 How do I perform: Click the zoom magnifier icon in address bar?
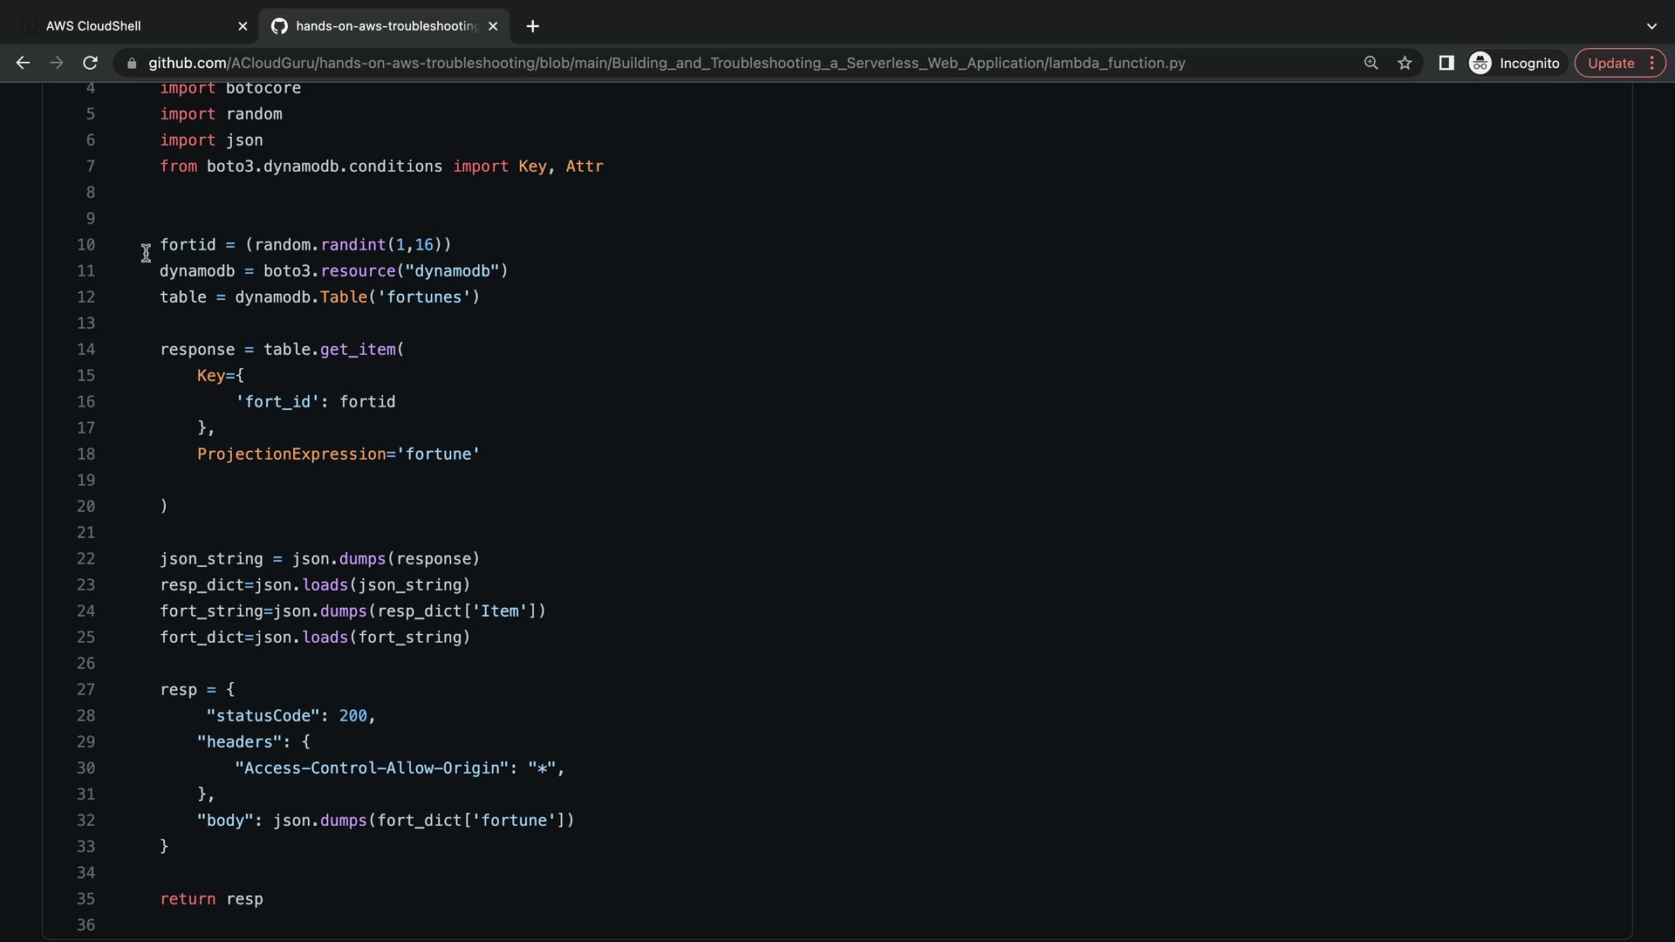pos(1371,63)
